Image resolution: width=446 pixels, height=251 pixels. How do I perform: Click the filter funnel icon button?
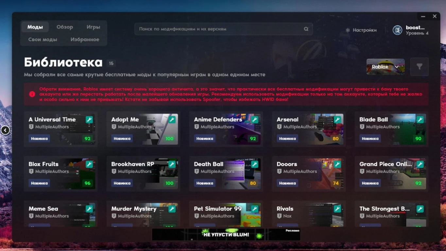419,67
